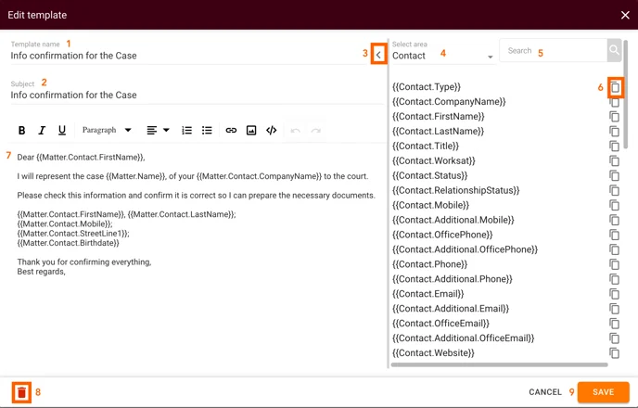Click the {{Contact.Email}} placeholder text
Viewport: 638px width, 408px height.
(428, 294)
